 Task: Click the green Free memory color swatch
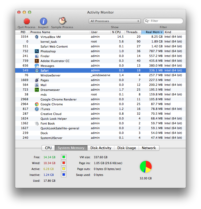coord(64,157)
